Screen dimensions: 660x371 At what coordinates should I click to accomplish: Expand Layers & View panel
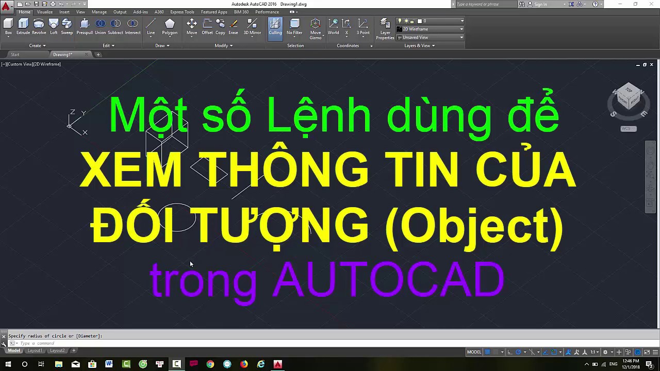point(419,45)
